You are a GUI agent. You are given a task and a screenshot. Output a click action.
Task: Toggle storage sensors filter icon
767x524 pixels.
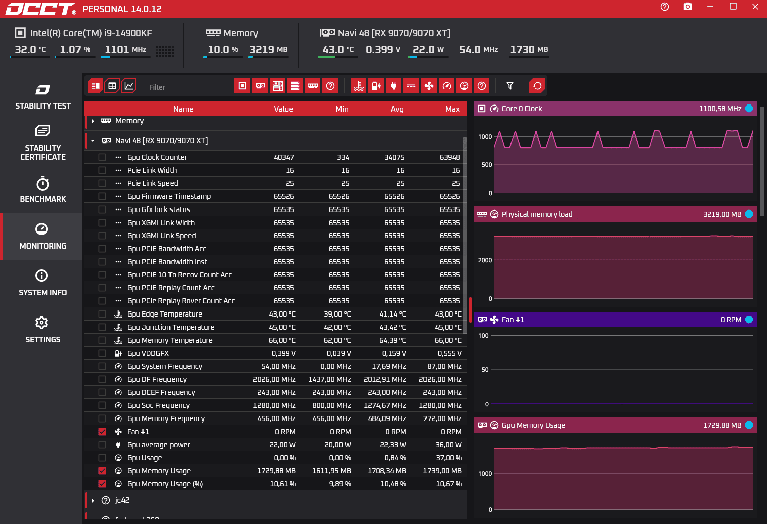click(295, 86)
